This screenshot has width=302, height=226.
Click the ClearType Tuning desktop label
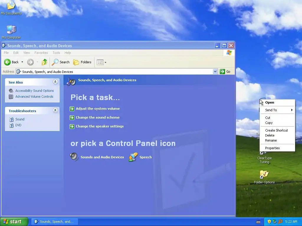(265, 160)
